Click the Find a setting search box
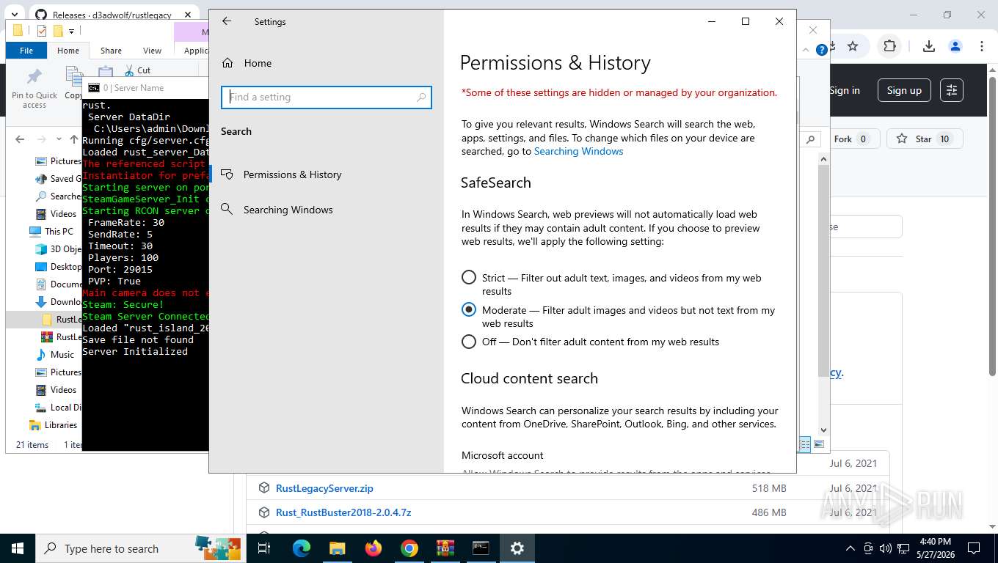 [327, 97]
